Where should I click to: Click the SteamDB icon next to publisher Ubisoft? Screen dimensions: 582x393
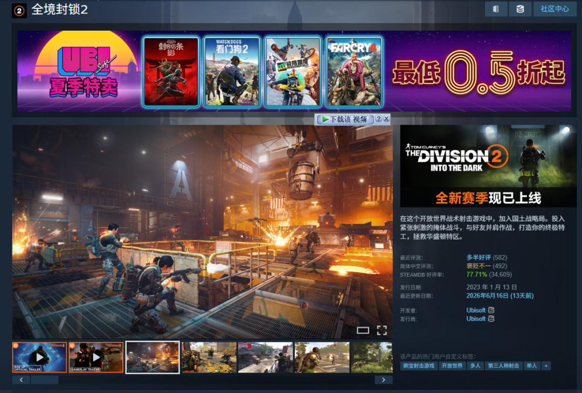coord(491,319)
